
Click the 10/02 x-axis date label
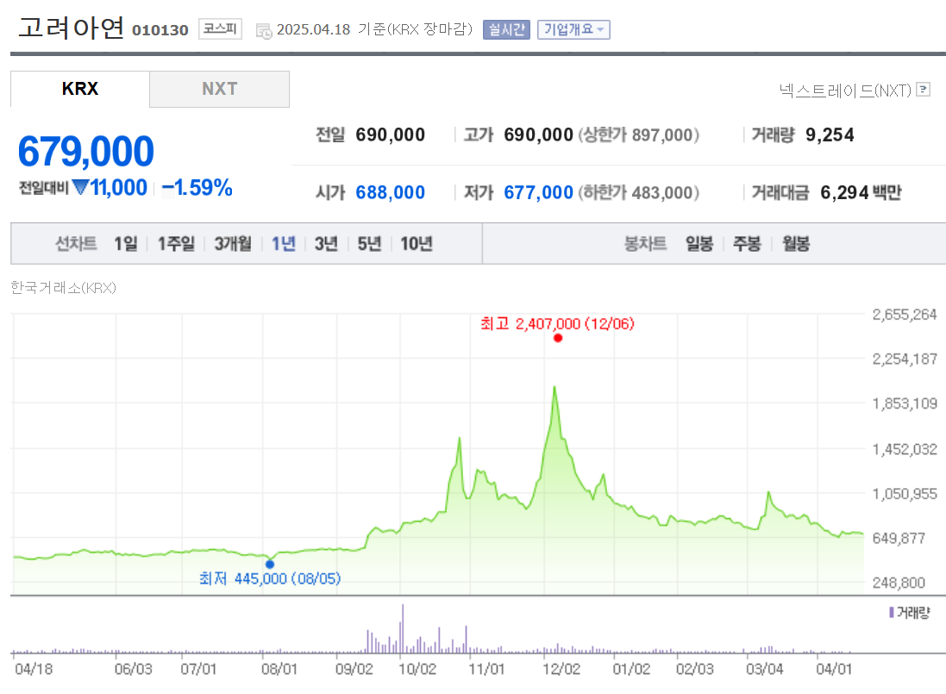pos(417,669)
